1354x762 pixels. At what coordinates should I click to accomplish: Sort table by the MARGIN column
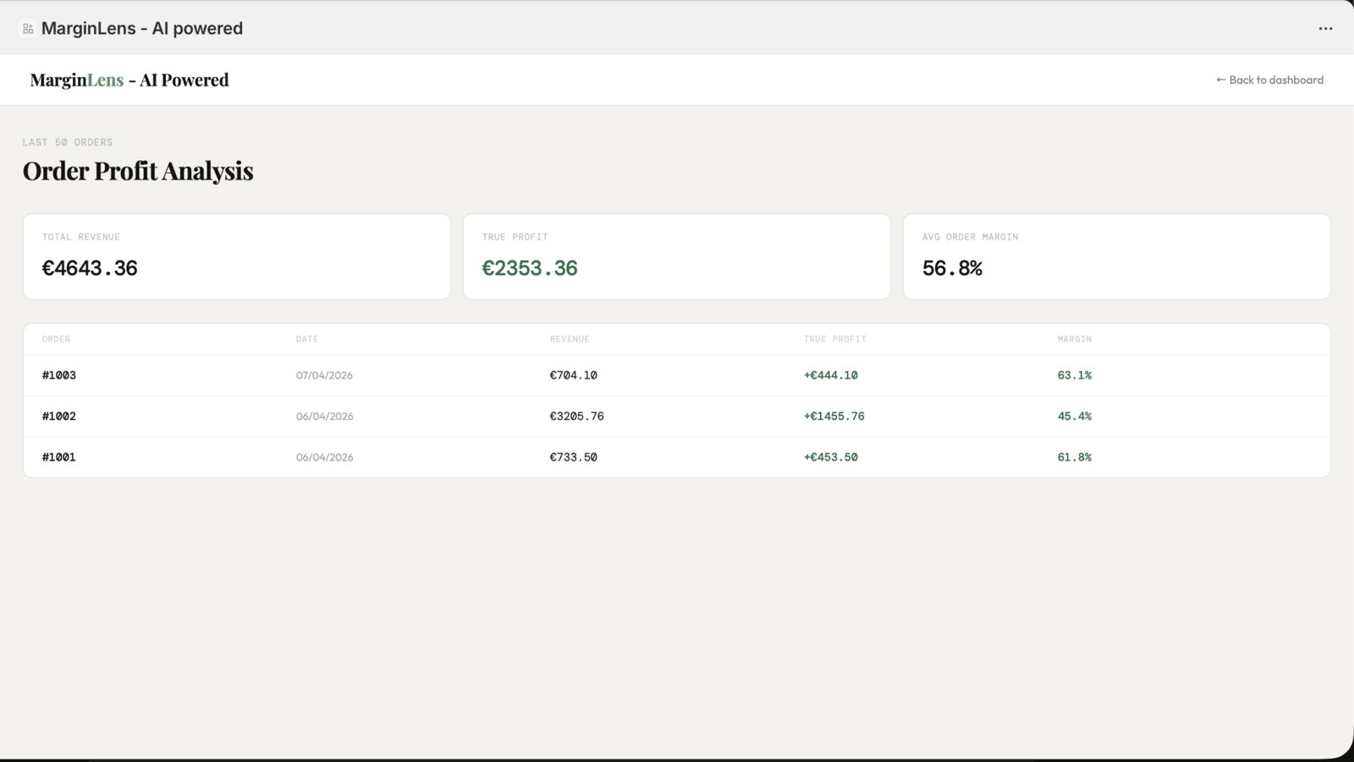(x=1073, y=339)
